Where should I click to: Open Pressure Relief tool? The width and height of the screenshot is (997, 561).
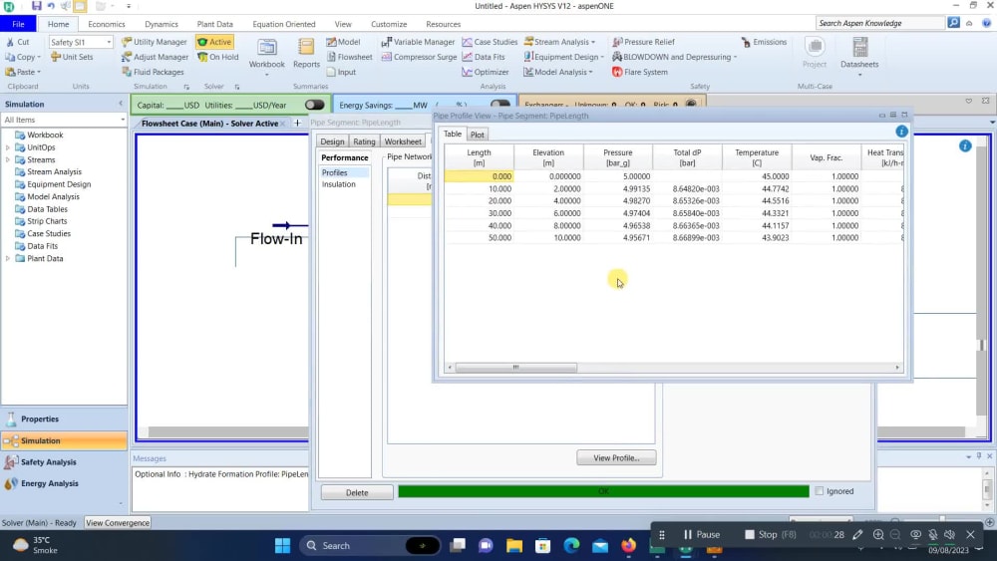coord(643,42)
